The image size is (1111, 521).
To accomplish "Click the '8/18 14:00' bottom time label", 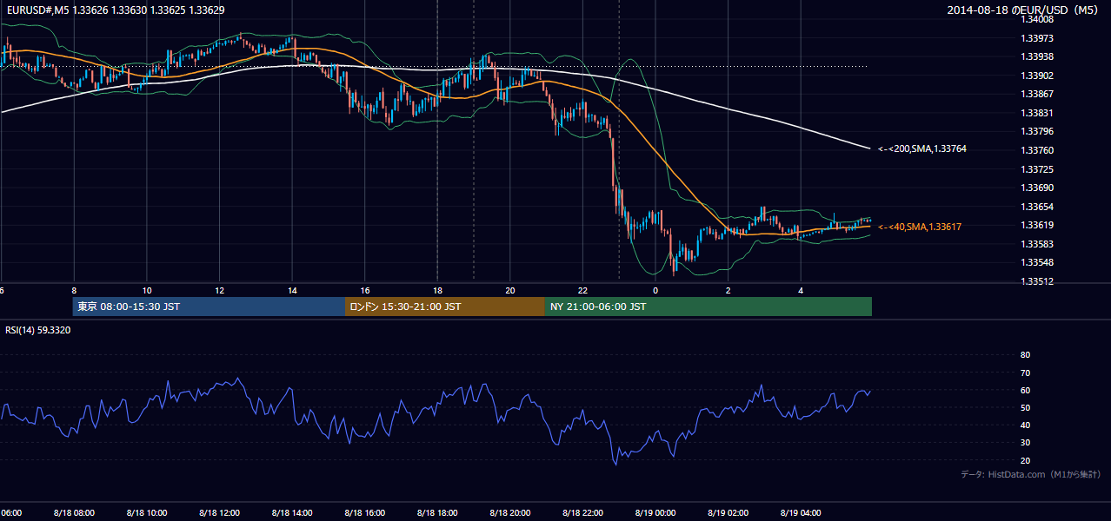I will click(x=292, y=512).
